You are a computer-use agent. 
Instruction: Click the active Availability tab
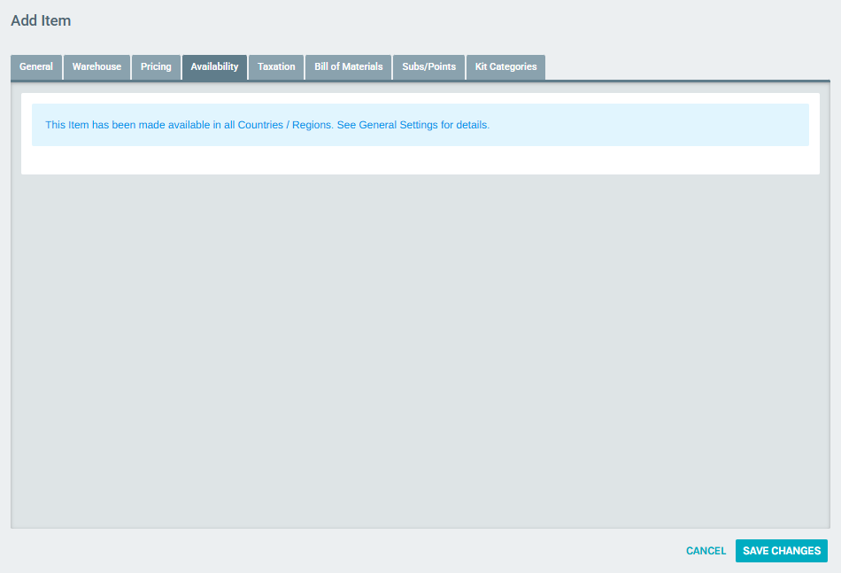pos(214,66)
